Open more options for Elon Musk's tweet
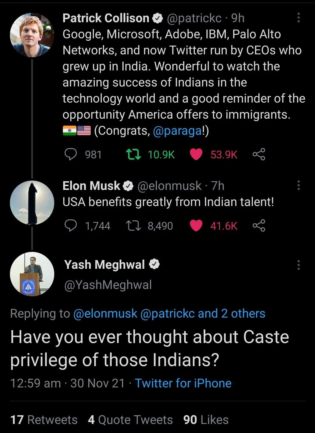This screenshot has height=433, width=315. click(298, 185)
